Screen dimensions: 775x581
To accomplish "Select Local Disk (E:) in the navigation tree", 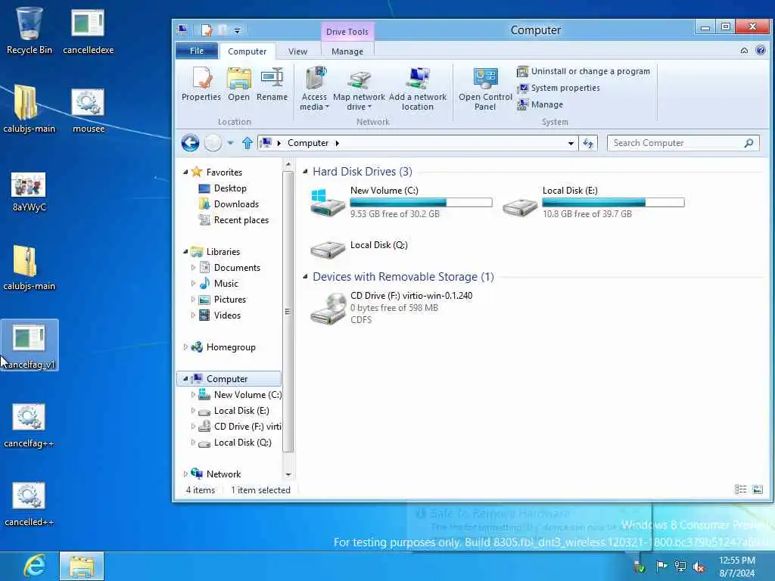I will 241,411.
